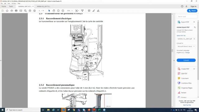Switch to the Tools tab
This screenshot has height=112, width=199.
point(11,6)
